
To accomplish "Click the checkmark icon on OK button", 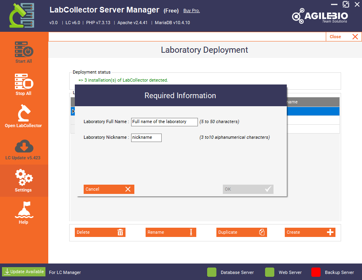I will (x=268, y=189).
